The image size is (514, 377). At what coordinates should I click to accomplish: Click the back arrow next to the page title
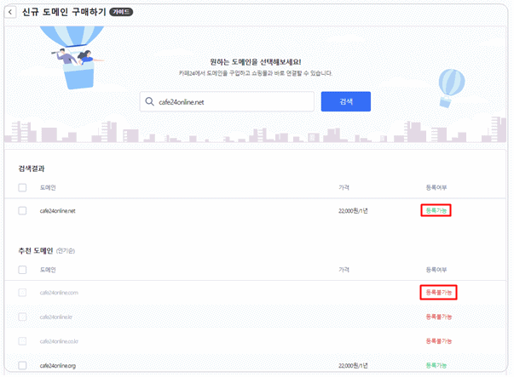(10, 12)
